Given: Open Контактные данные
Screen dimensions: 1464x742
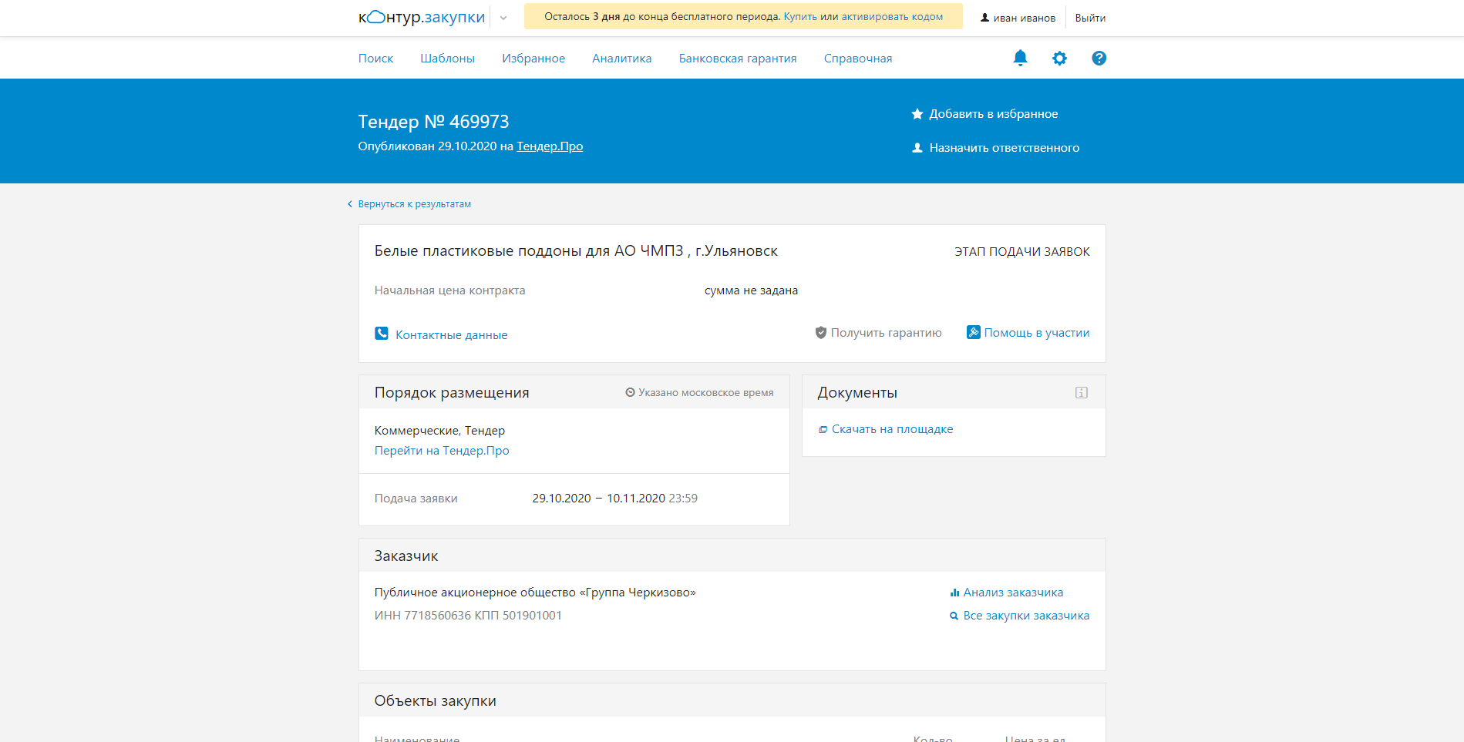Looking at the screenshot, I should 451,335.
